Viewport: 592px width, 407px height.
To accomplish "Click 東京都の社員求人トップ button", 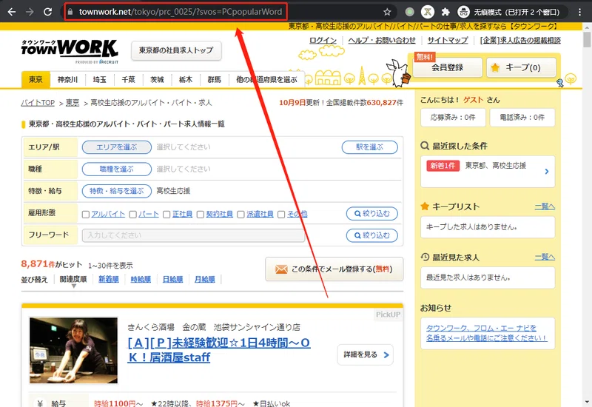I will click(x=176, y=50).
